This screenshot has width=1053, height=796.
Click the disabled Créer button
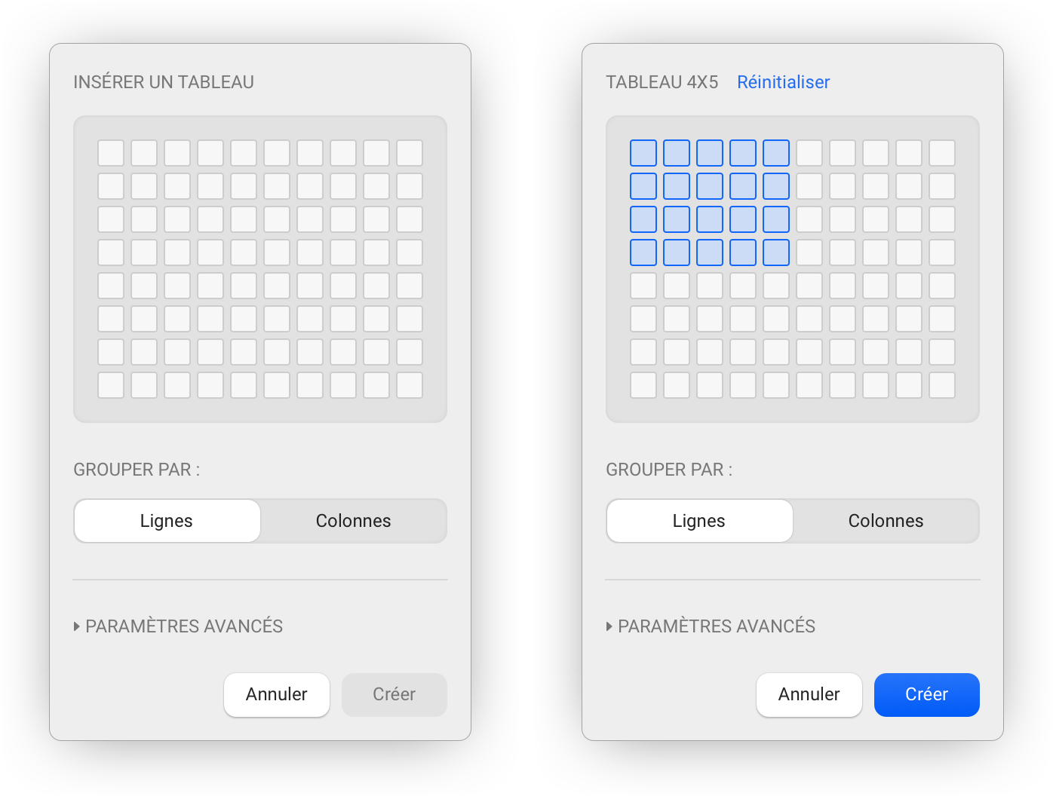tap(394, 694)
